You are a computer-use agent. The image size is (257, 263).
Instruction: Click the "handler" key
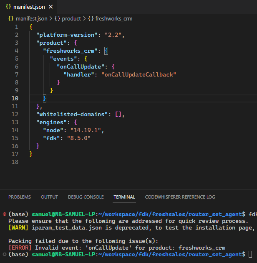(x=79, y=74)
